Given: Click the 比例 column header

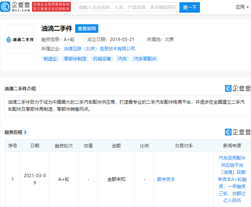Looking at the screenshot, I should pyautogui.click(x=144, y=145).
